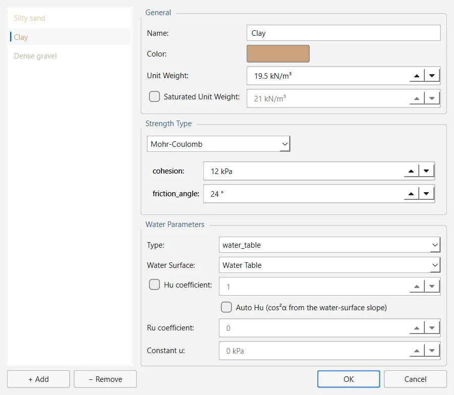The width and height of the screenshot is (454, 395).
Task: Increase Ru coefficient up arrow
Action: coord(417,328)
